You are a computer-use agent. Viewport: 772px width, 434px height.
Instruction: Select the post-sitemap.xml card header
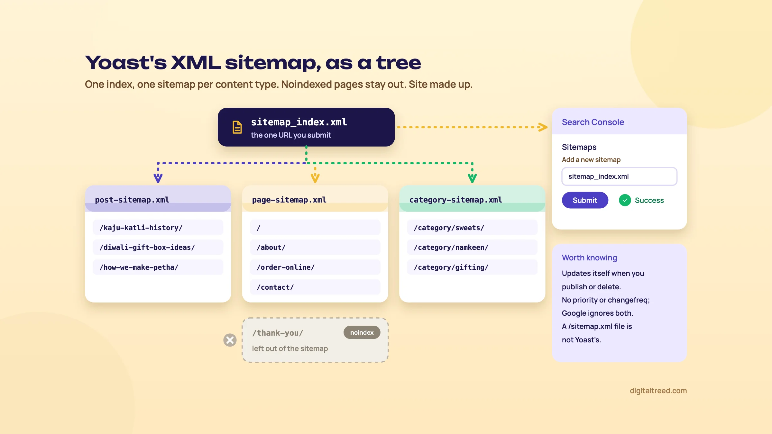point(158,199)
